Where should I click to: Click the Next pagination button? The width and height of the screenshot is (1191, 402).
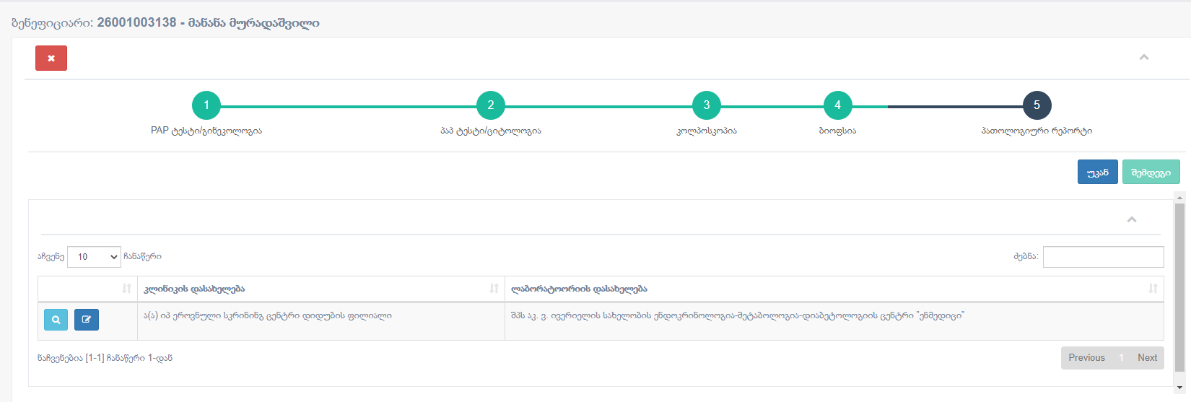pyautogui.click(x=1147, y=358)
